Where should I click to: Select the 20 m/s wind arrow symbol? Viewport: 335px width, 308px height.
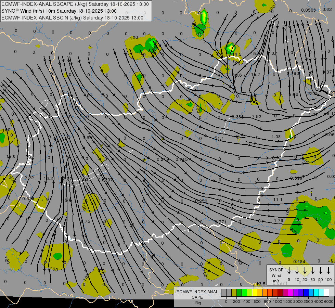click(x=305, y=271)
